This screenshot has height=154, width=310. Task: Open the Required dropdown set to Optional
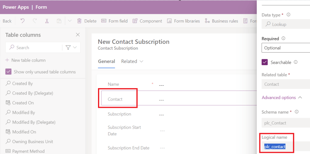[x=285, y=48]
